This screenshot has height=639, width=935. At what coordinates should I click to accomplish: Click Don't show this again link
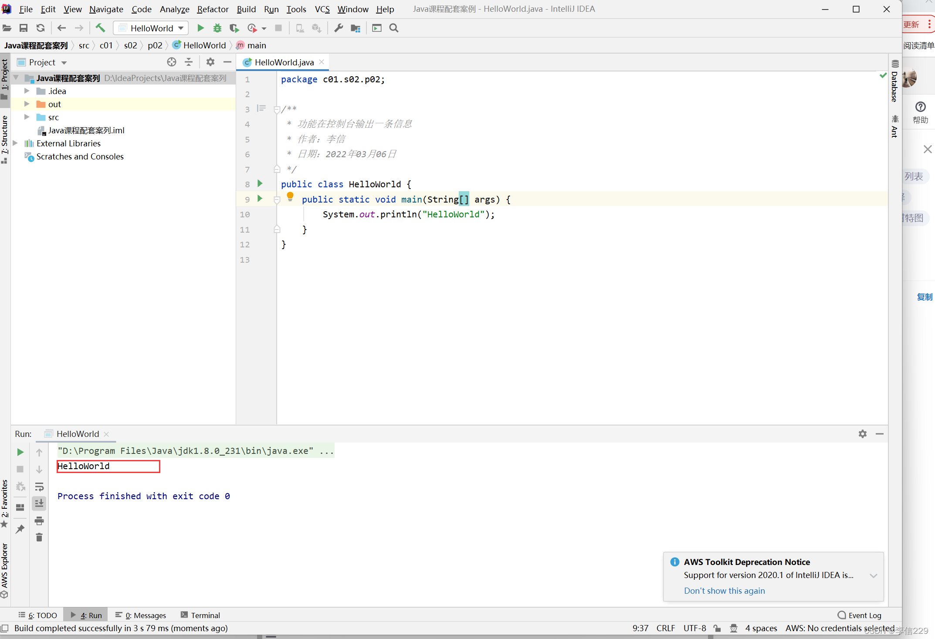tap(724, 591)
